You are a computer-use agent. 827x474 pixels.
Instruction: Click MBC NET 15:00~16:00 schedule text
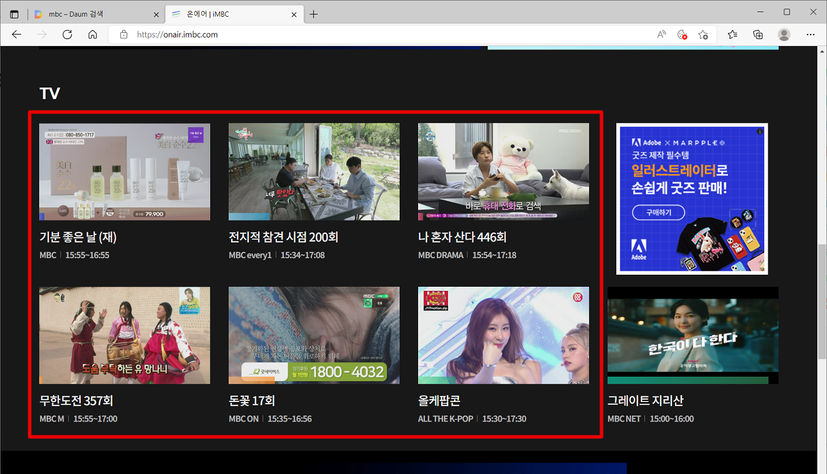point(651,419)
